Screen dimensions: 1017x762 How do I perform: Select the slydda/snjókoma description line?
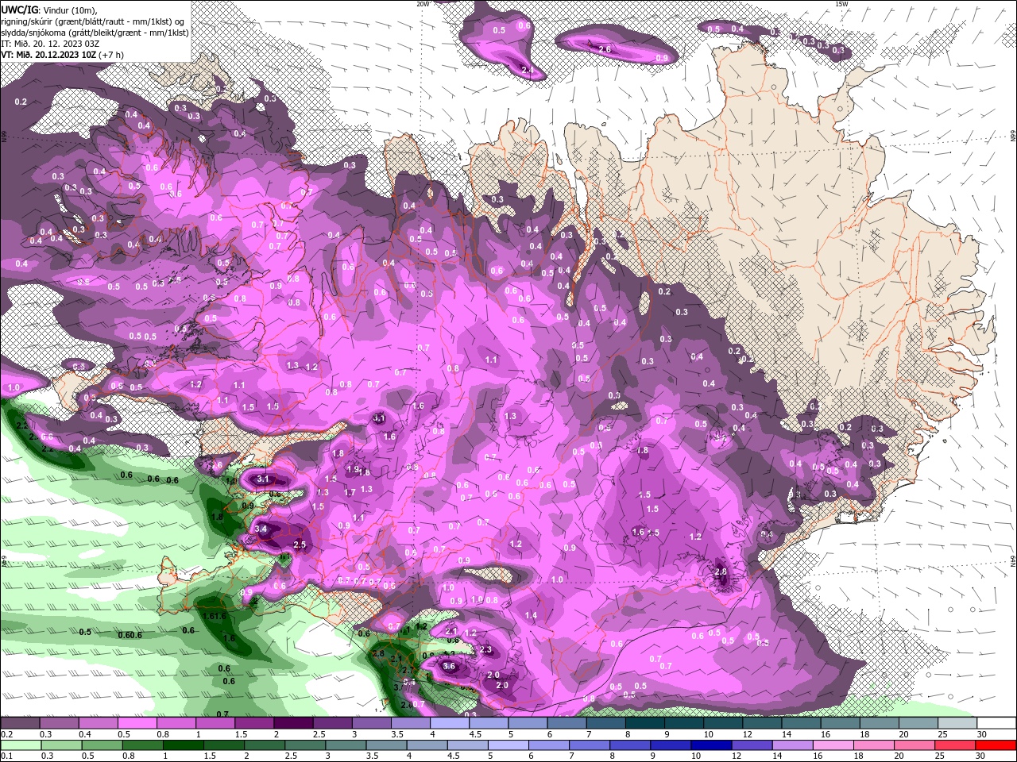95,33
